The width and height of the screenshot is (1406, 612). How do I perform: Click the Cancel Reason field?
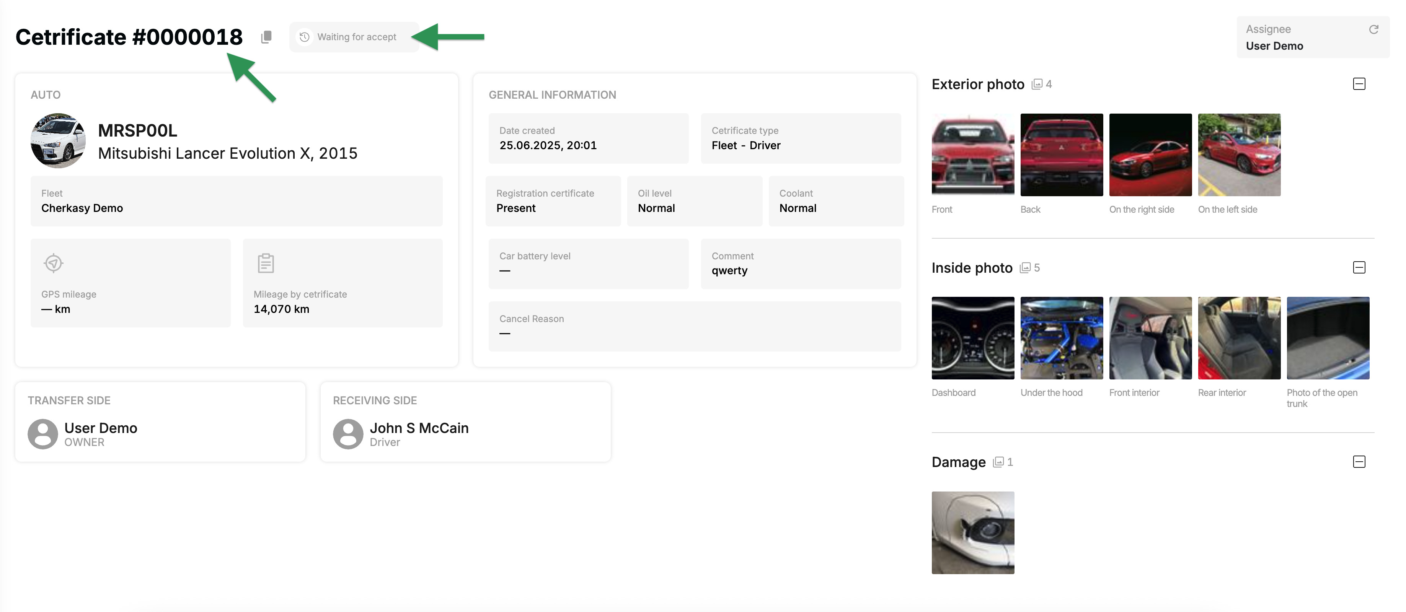point(694,326)
